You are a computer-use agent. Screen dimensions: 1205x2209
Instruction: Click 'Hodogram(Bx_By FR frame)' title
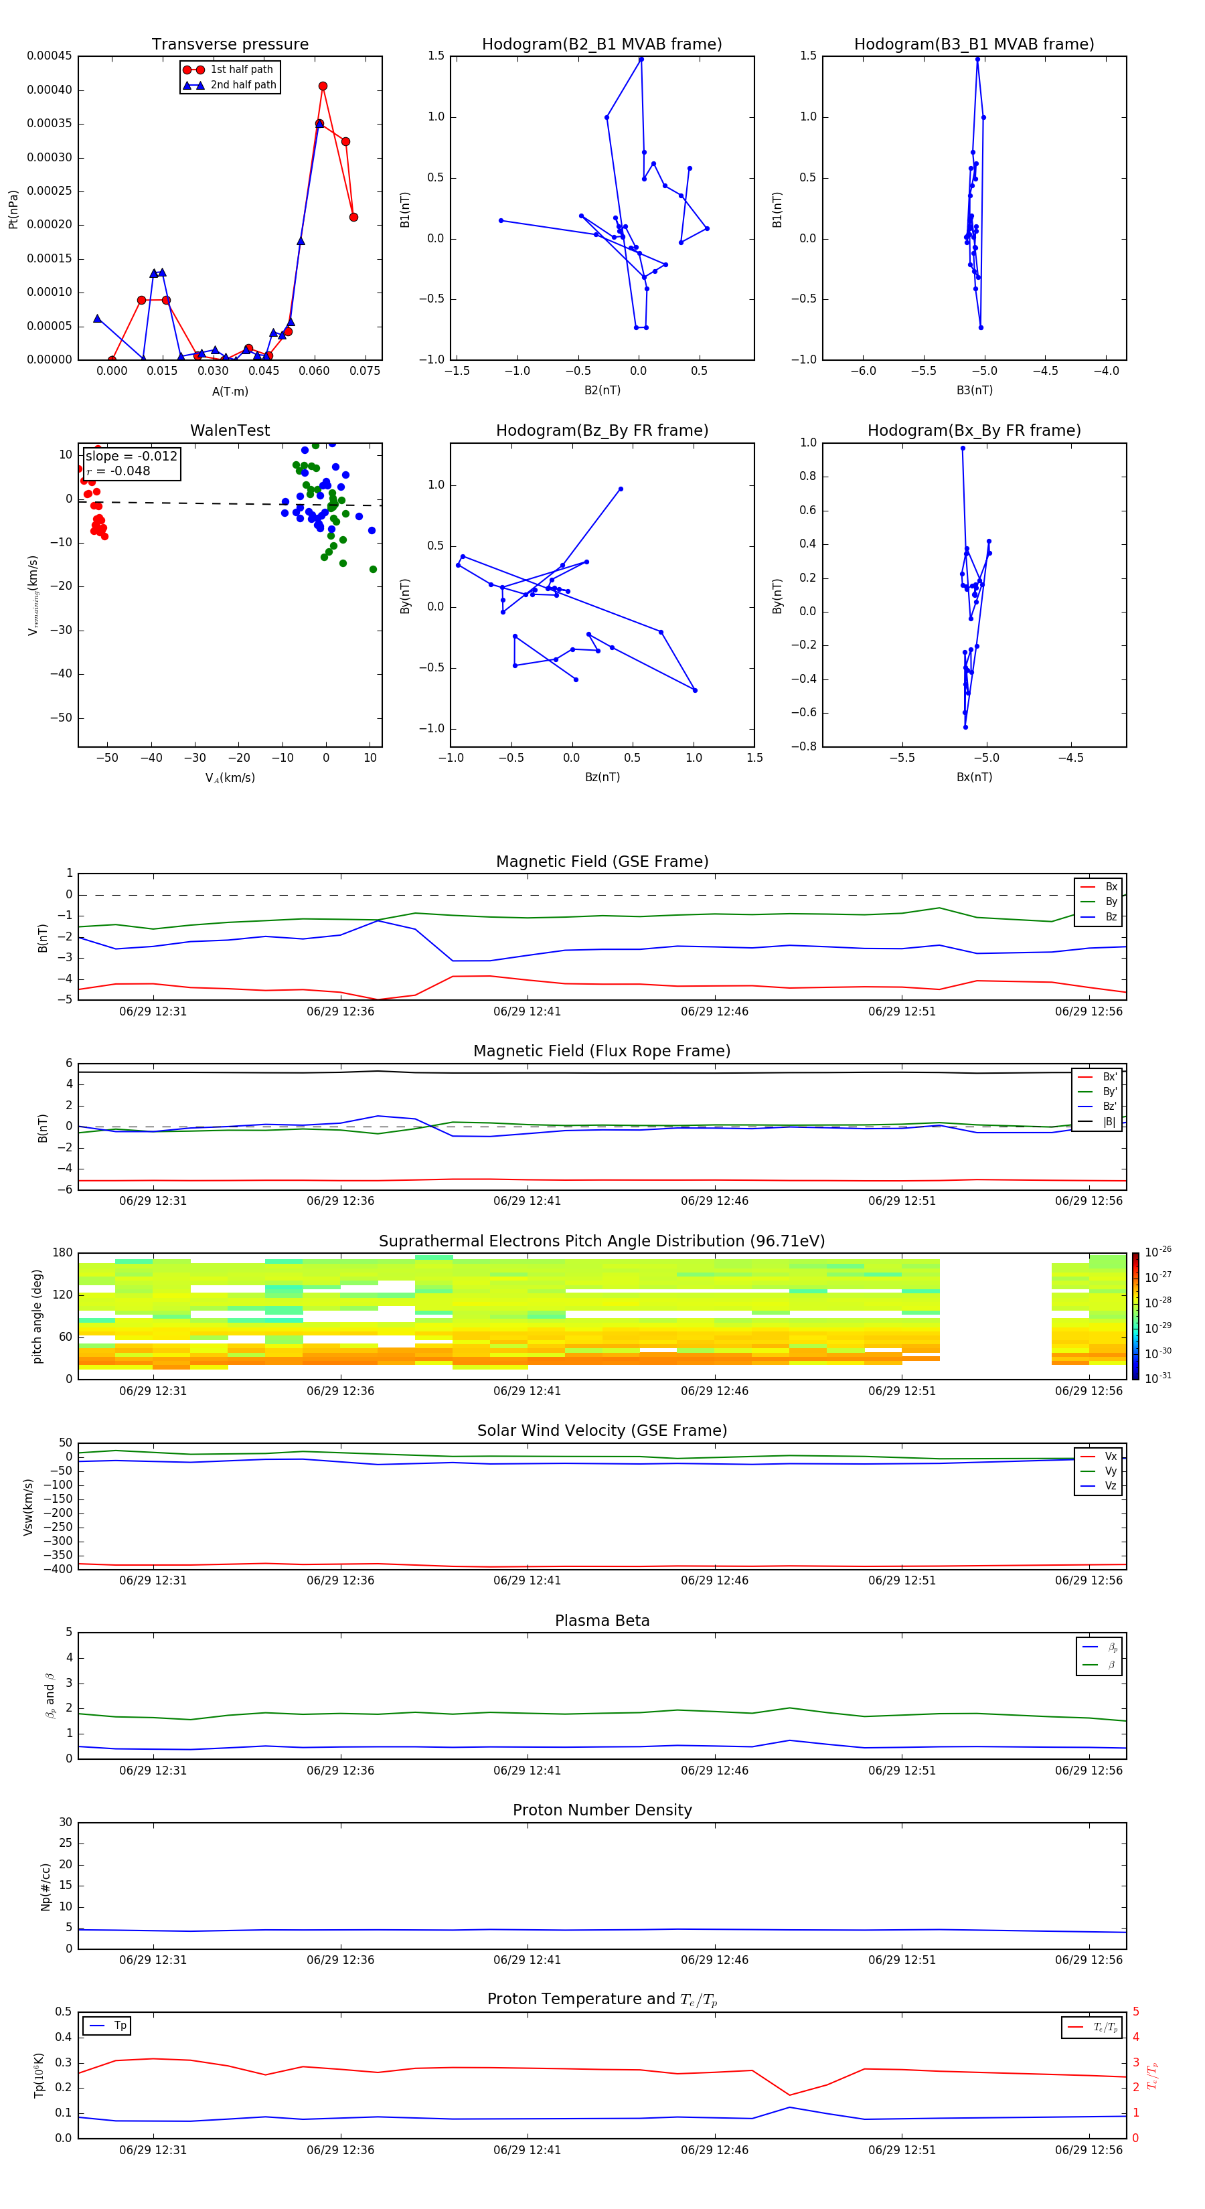click(974, 430)
